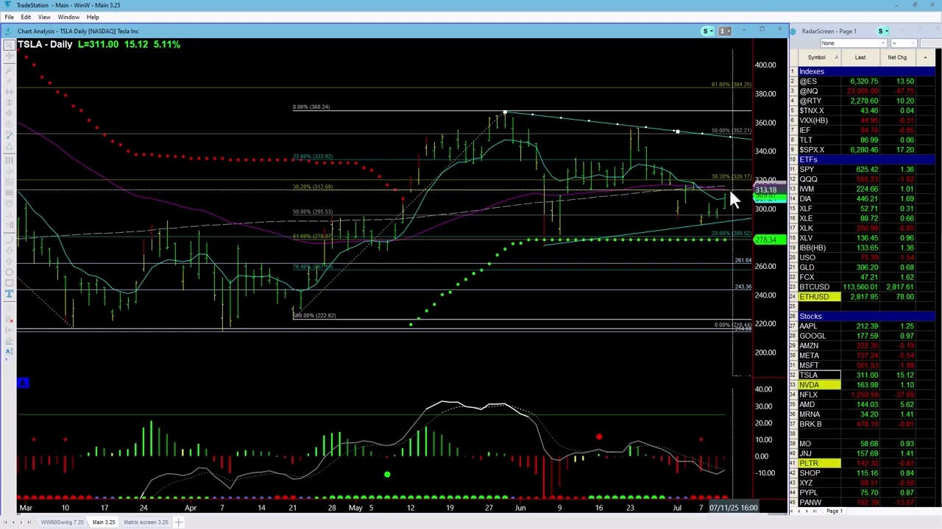Select the pointer tool in the drawing toolbar
The width and height of the screenshot is (942, 529).
pyautogui.click(x=9, y=45)
